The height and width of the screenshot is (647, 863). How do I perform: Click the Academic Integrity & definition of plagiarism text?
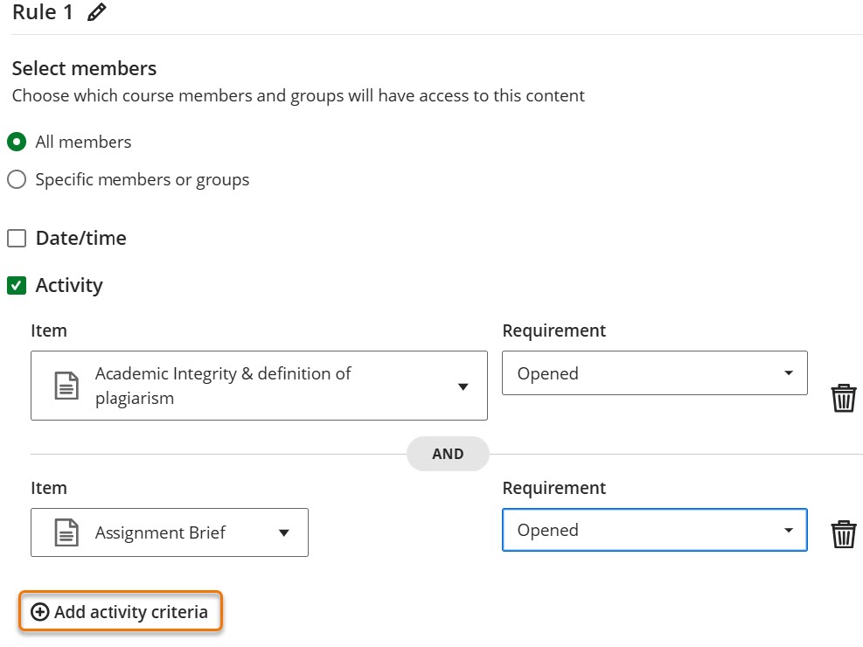[223, 386]
